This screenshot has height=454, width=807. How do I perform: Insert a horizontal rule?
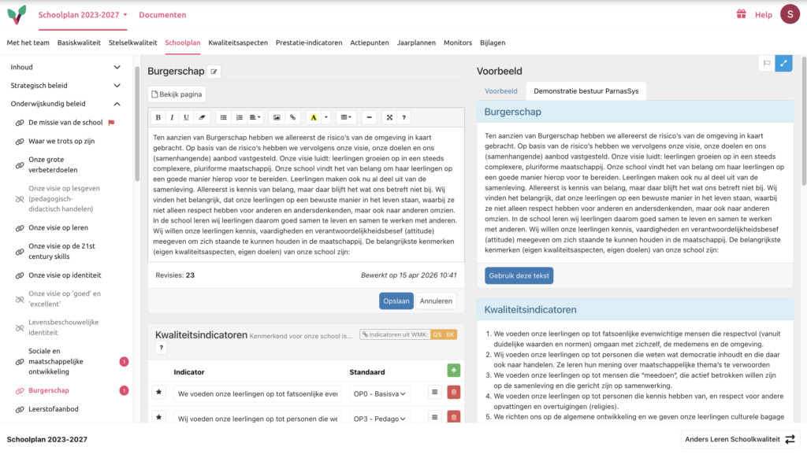click(369, 117)
